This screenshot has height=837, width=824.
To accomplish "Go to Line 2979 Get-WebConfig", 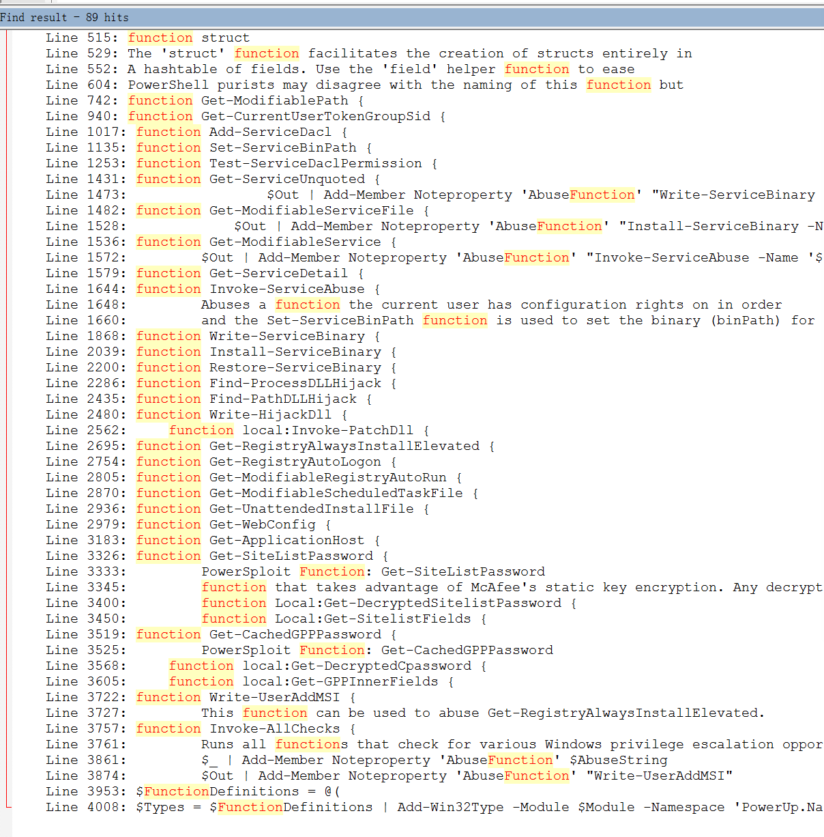I will coord(188,524).
